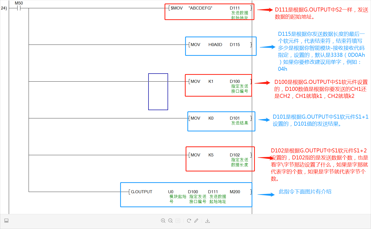Click the M50 contact on the ladder rung
This screenshot has height=229, width=371.
coord(19,8)
